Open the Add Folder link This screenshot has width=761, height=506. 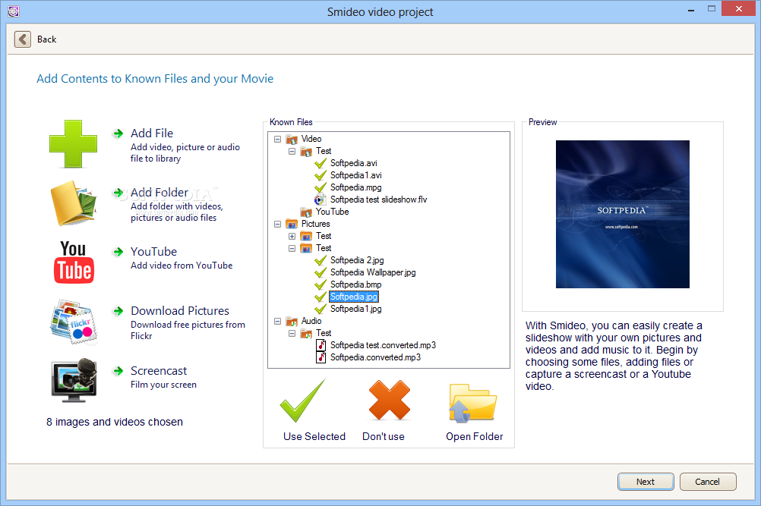pos(159,193)
